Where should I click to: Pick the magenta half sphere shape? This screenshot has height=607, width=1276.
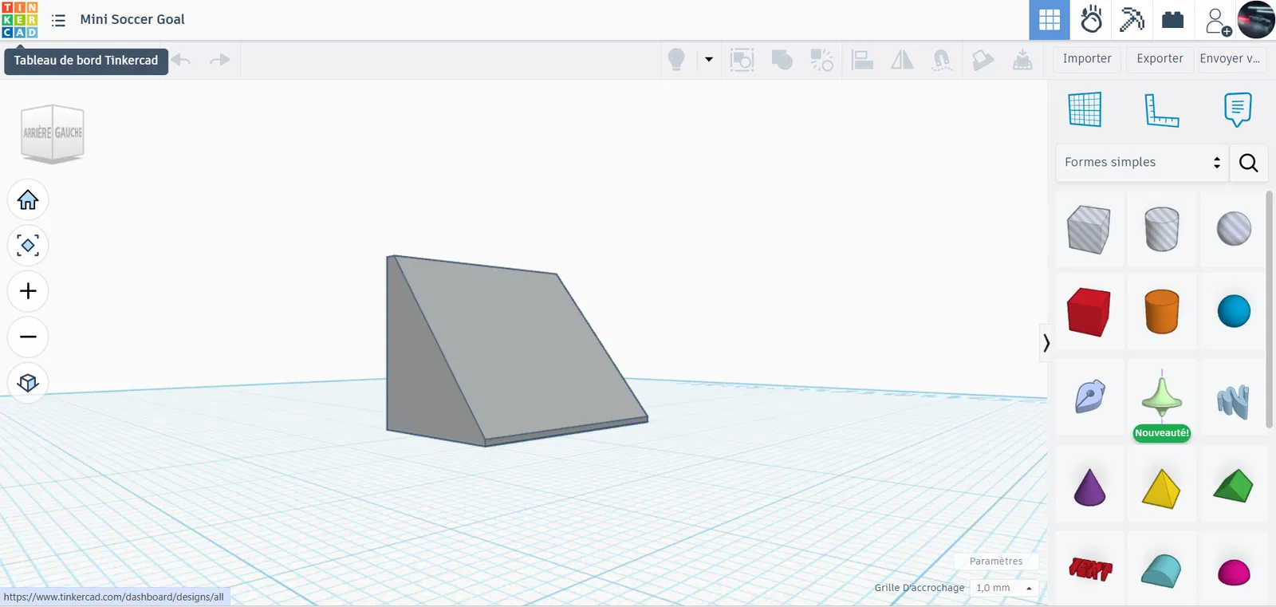tap(1234, 572)
